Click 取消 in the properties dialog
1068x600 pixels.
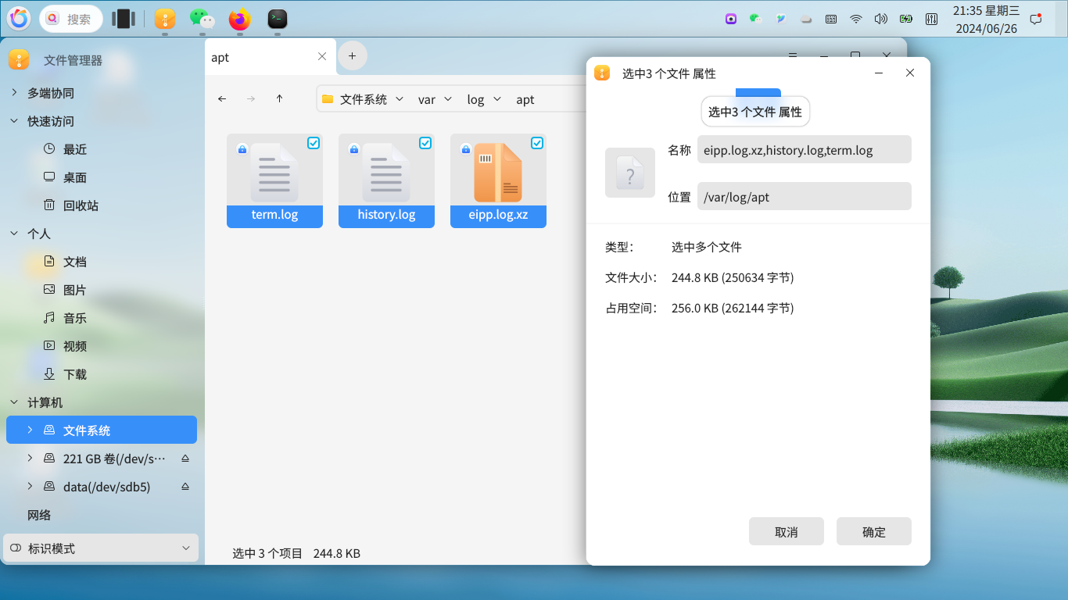[787, 531]
